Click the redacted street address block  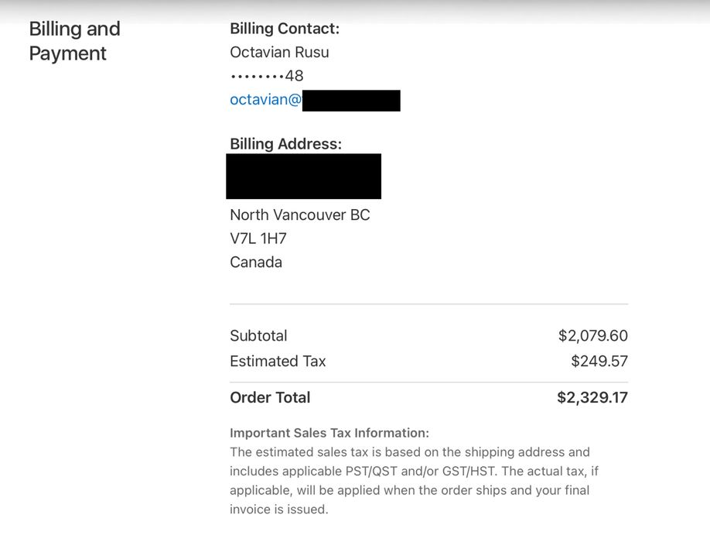[x=303, y=176]
